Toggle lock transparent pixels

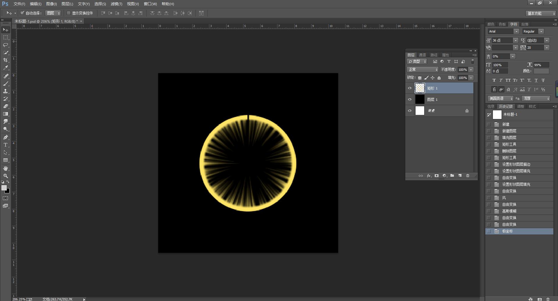(420, 78)
